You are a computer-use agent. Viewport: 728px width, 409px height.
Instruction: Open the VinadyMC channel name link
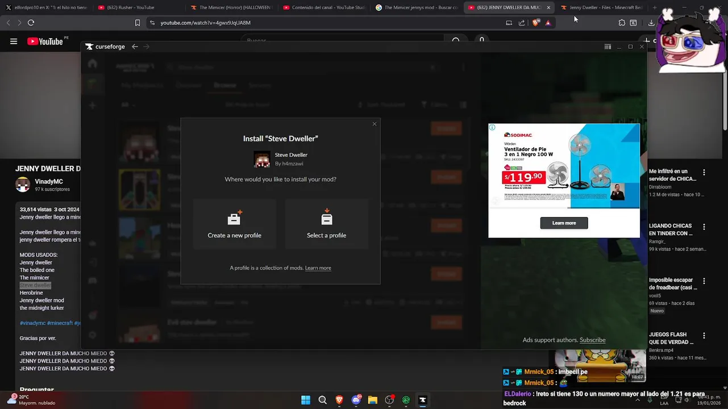tap(49, 182)
